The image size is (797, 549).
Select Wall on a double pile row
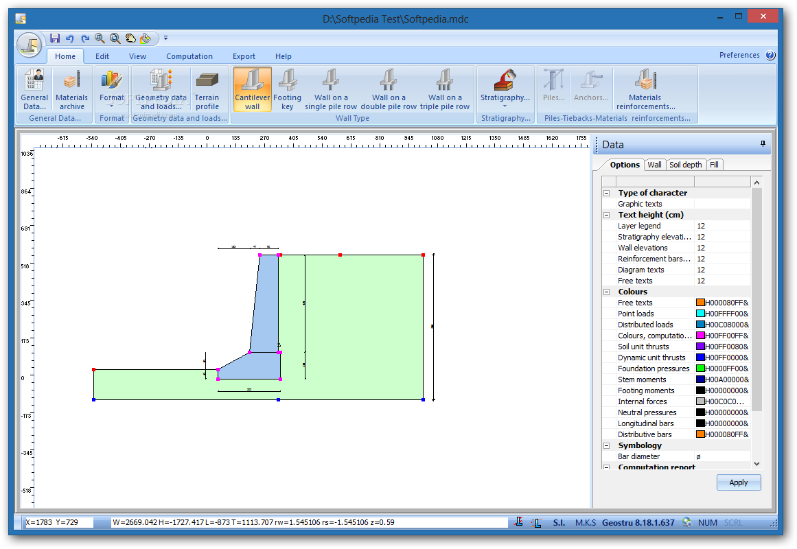[389, 89]
